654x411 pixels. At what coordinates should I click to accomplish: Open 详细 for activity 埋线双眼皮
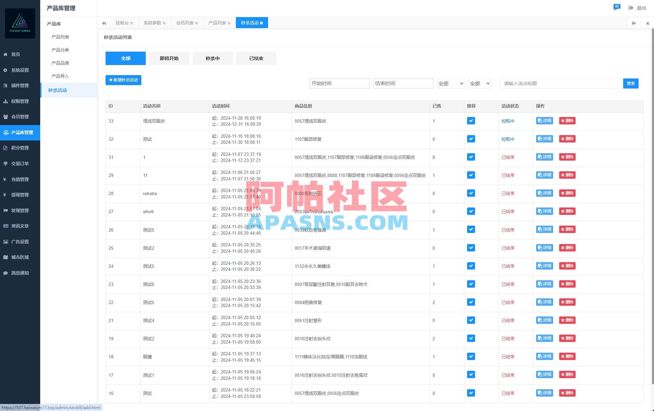tap(544, 121)
